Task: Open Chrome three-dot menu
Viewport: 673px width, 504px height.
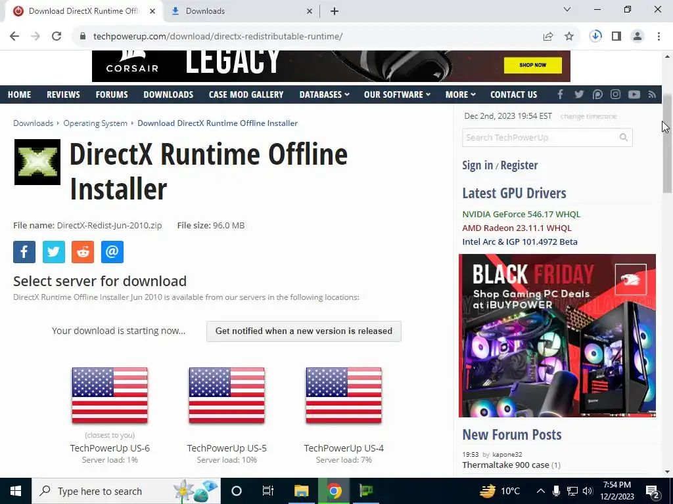Action: click(659, 36)
